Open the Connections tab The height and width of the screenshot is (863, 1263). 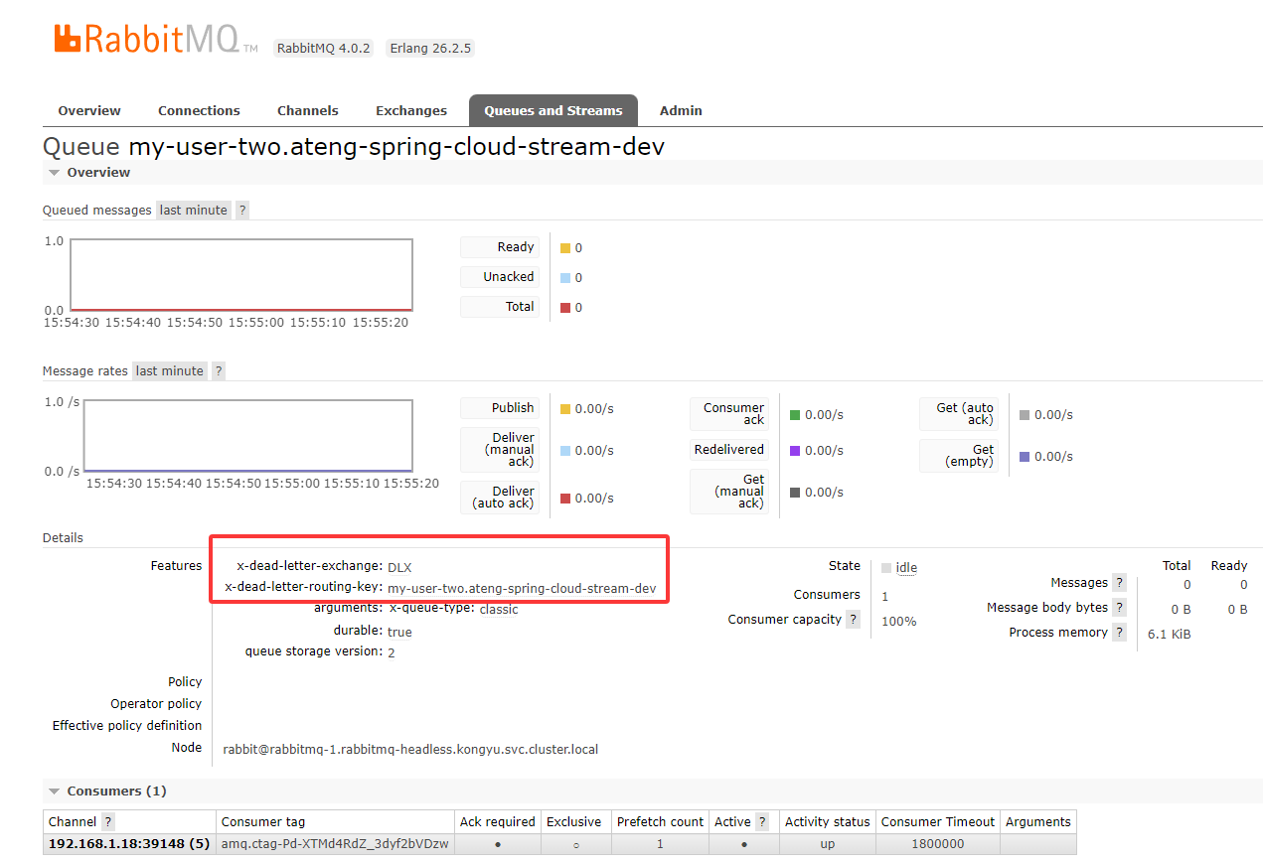[x=199, y=111]
